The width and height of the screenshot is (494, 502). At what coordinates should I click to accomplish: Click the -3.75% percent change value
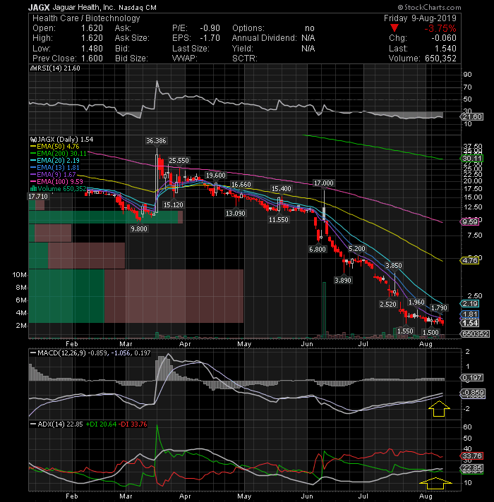click(x=440, y=28)
